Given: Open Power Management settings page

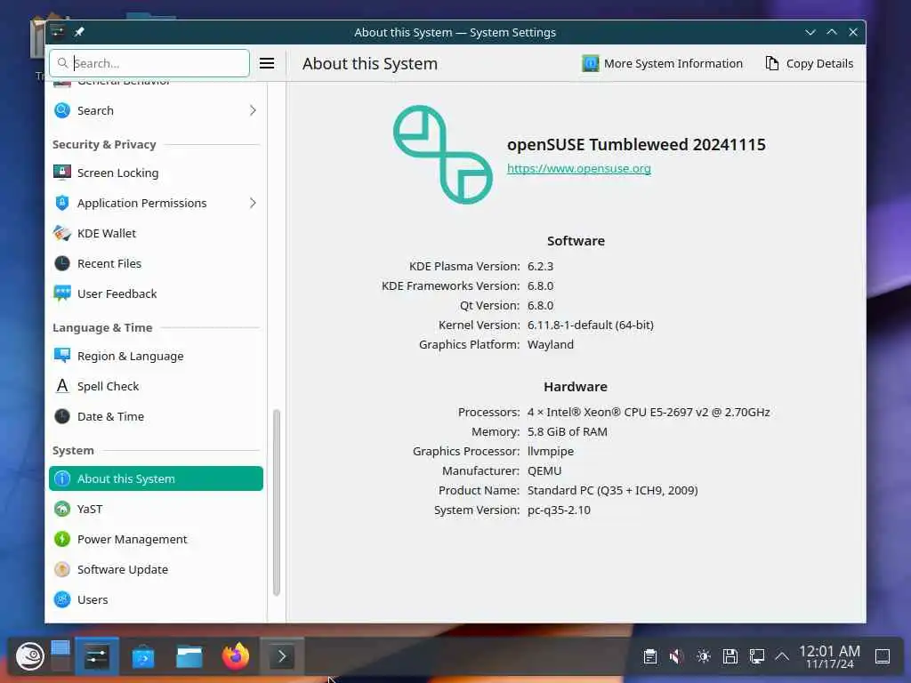Looking at the screenshot, I should pyautogui.click(x=156, y=539).
